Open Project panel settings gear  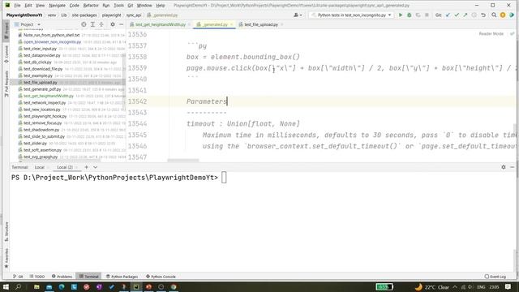click(x=113, y=24)
